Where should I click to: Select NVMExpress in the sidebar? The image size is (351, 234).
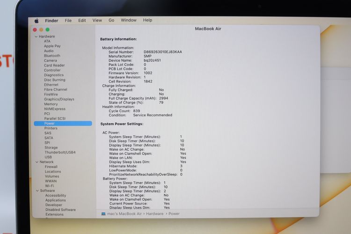[x=55, y=109]
